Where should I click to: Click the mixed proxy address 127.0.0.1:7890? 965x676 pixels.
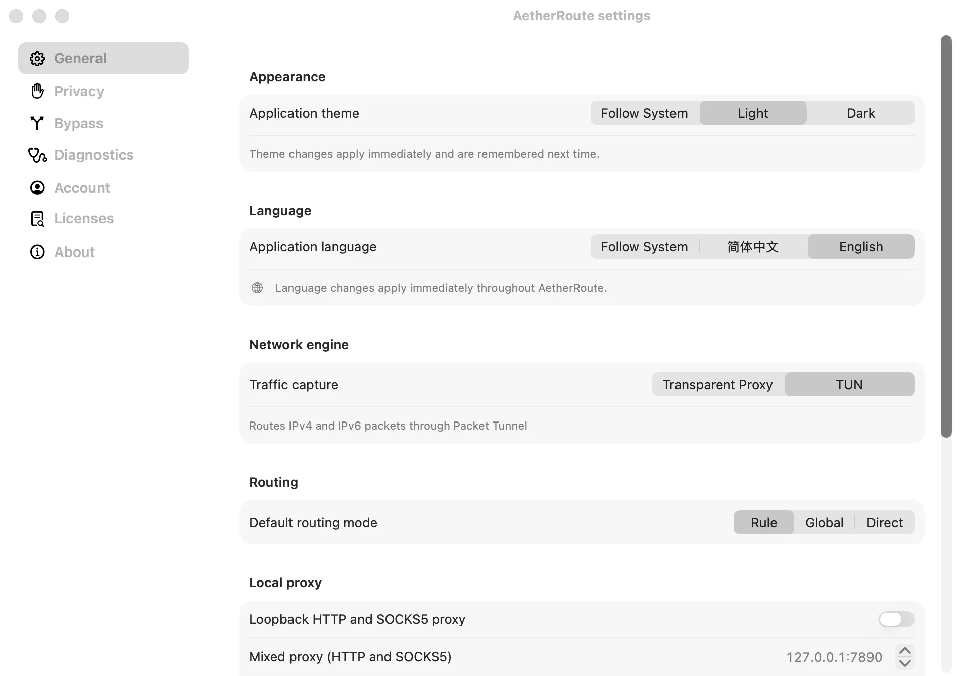point(834,657)
